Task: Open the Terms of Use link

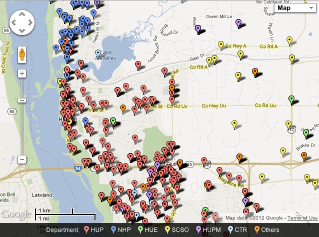Action: click(302, 218)
